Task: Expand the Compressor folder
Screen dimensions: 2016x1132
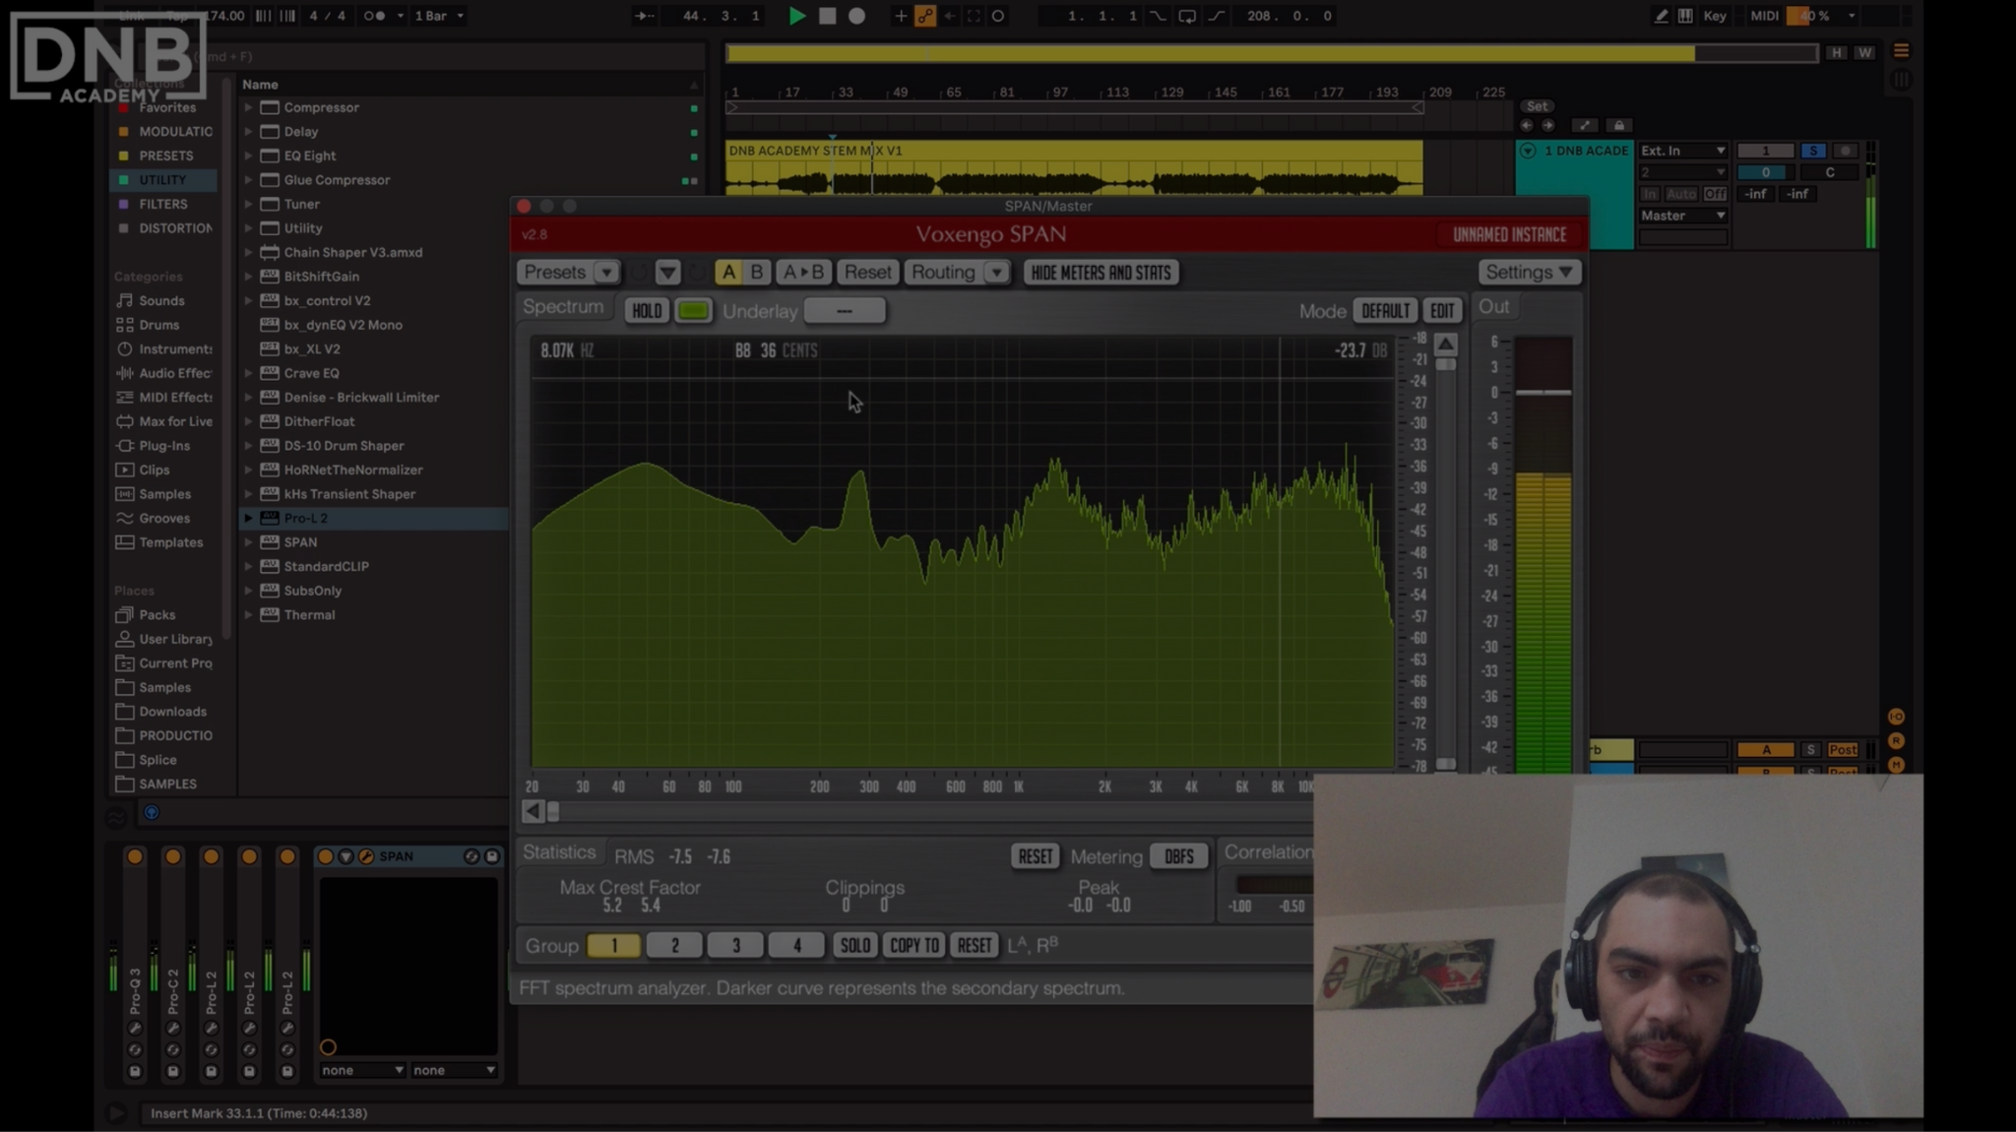Action: (248, 107)
